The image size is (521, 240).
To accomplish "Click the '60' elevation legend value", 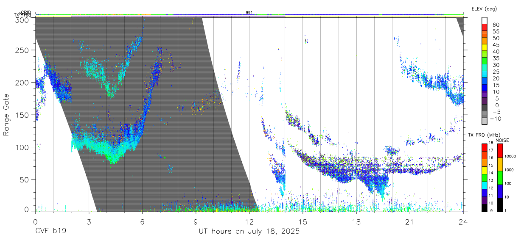I will coord(495,25).
